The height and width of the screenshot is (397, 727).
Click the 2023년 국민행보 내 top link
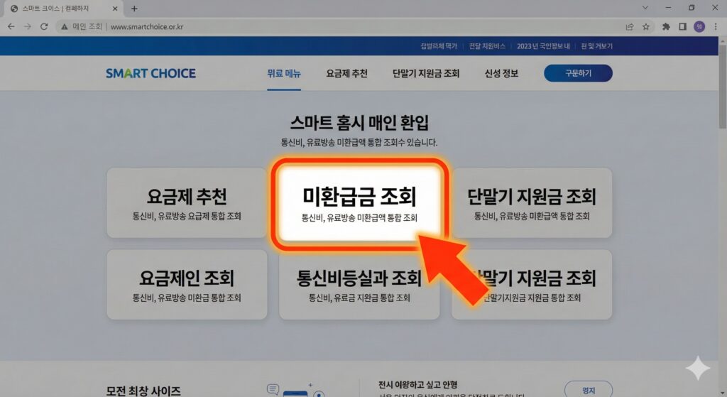[545, 46]
